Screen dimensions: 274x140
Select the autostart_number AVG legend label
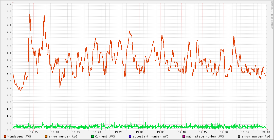coord(150,136)
